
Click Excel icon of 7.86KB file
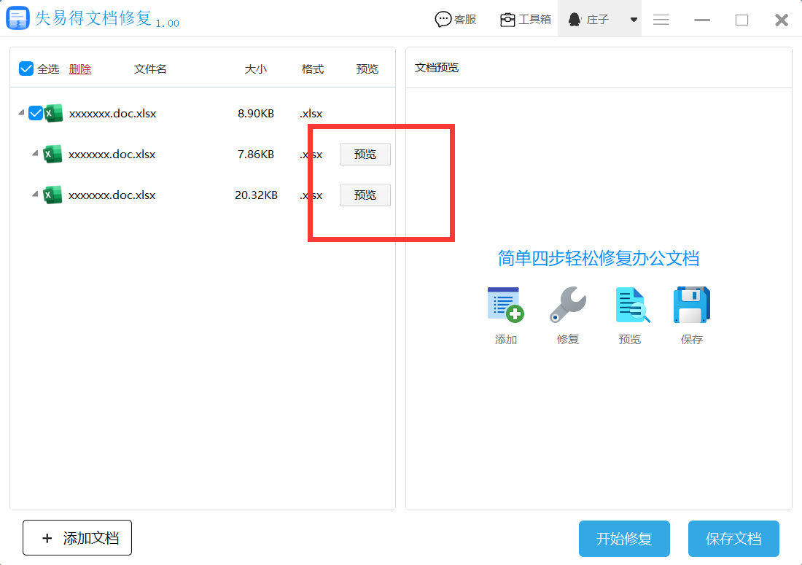click(52, 154)
